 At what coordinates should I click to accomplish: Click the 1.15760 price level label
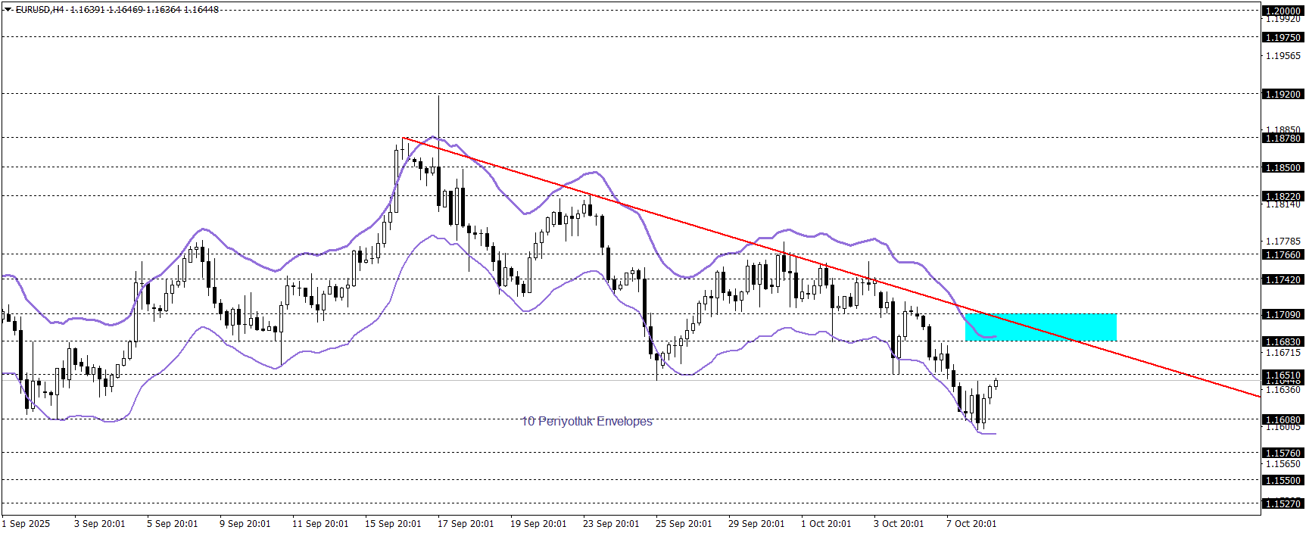[1283, 454]
